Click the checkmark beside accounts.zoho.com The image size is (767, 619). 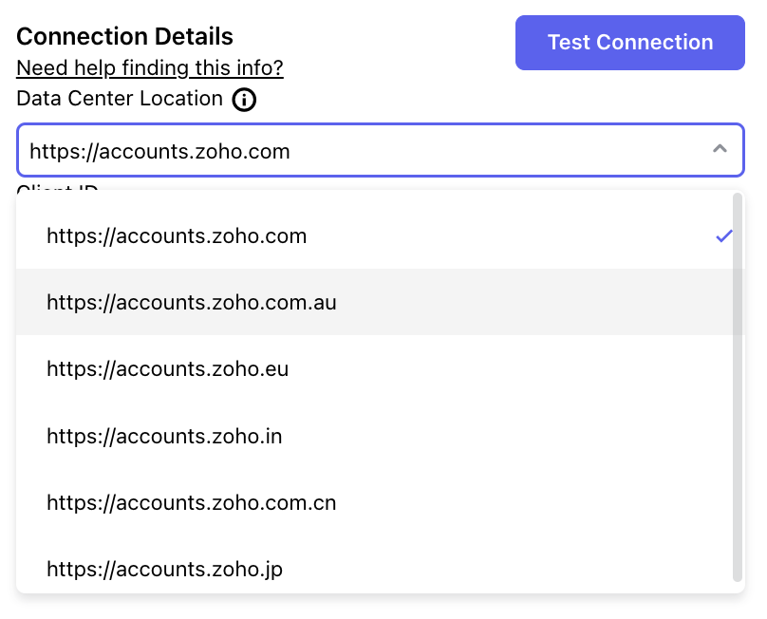pyautogui.click(x=724, y=236)
